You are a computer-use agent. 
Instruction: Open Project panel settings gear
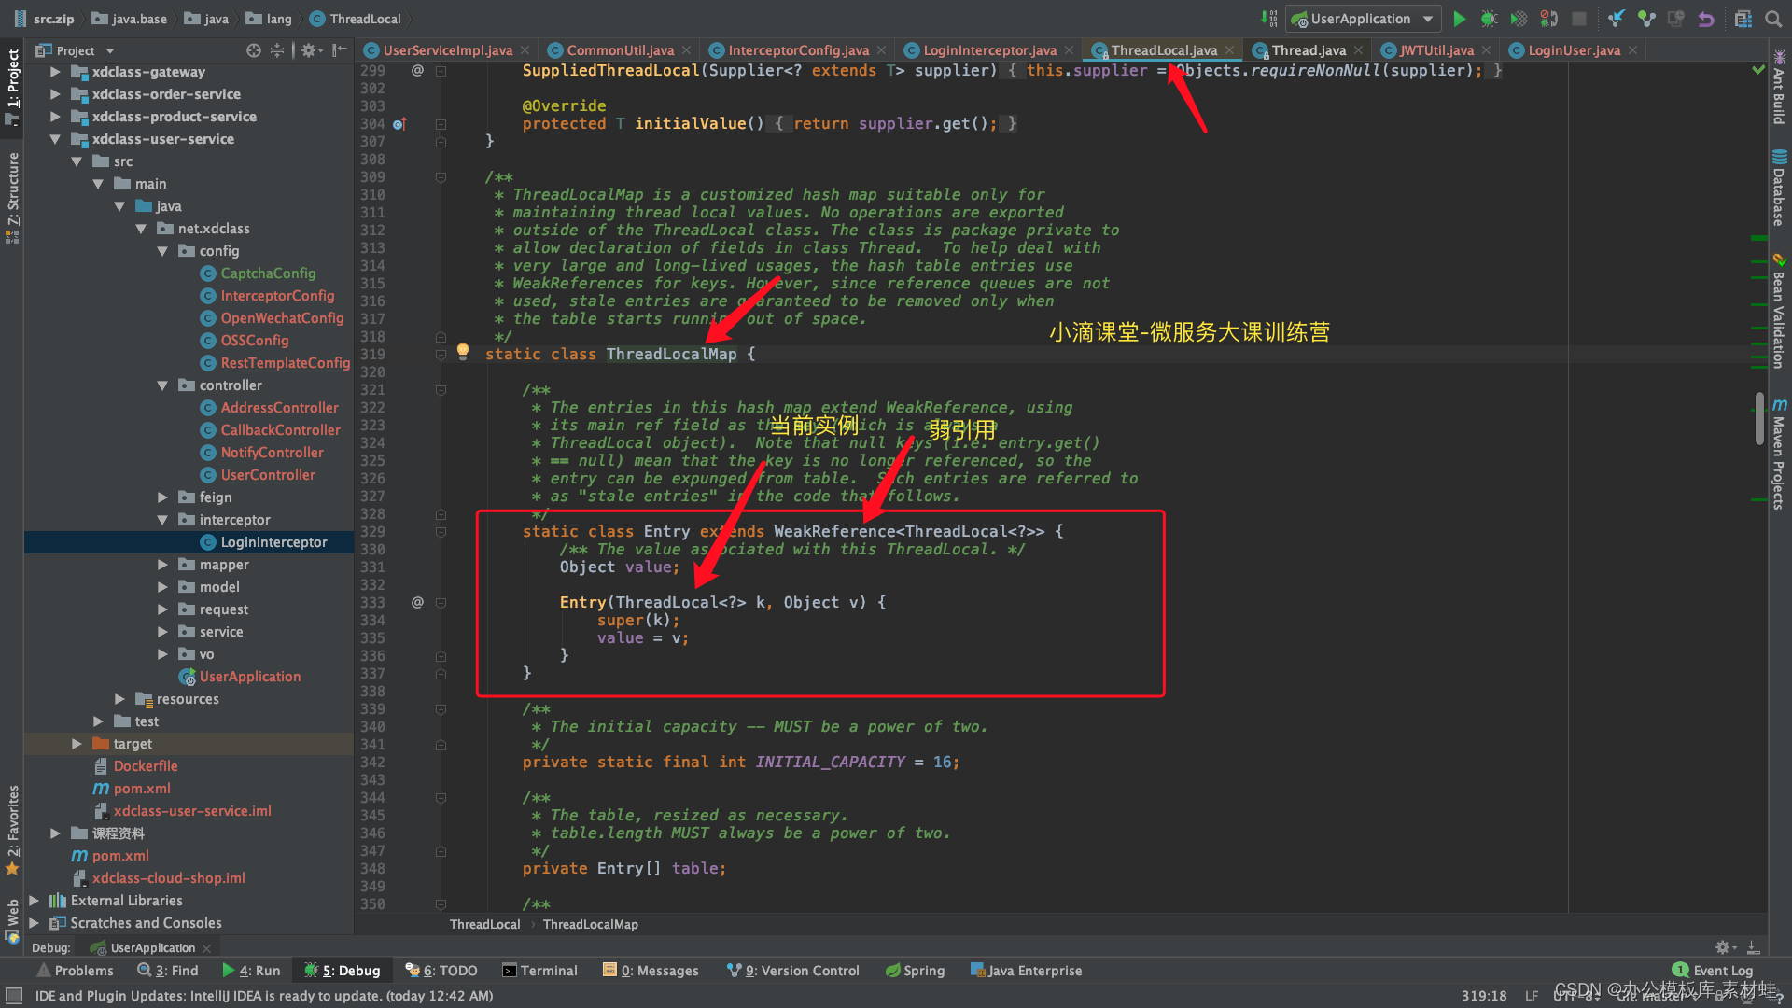coord(311,50)
